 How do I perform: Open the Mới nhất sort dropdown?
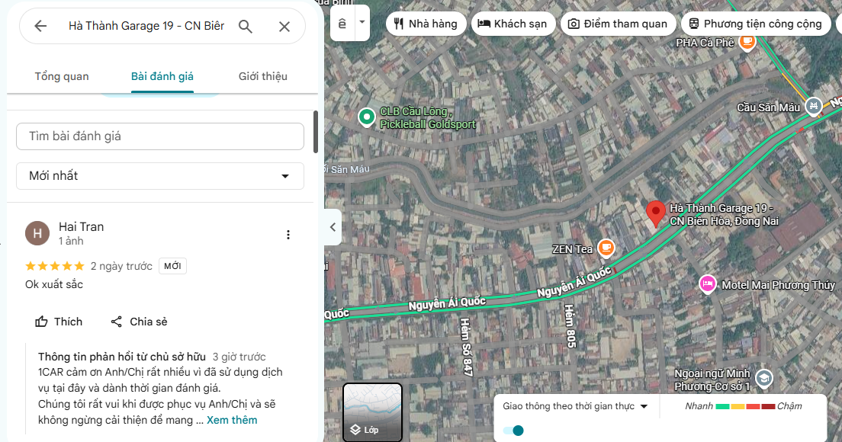pyautogui.click(x=160, y=176)
